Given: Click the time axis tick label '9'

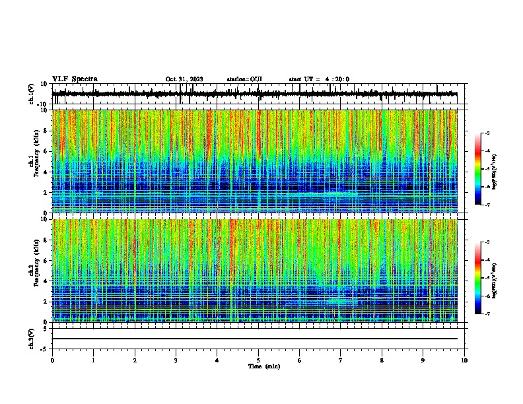Looking at the screenshot, I should click(x=423, y=360).
